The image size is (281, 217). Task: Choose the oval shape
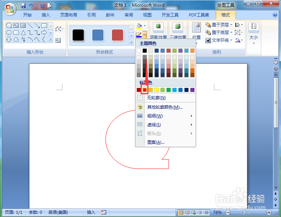coord(9,33)
